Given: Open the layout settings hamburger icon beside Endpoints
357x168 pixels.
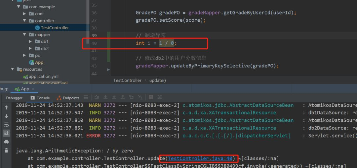Looking at the screenshot, I should click(86, 98).
